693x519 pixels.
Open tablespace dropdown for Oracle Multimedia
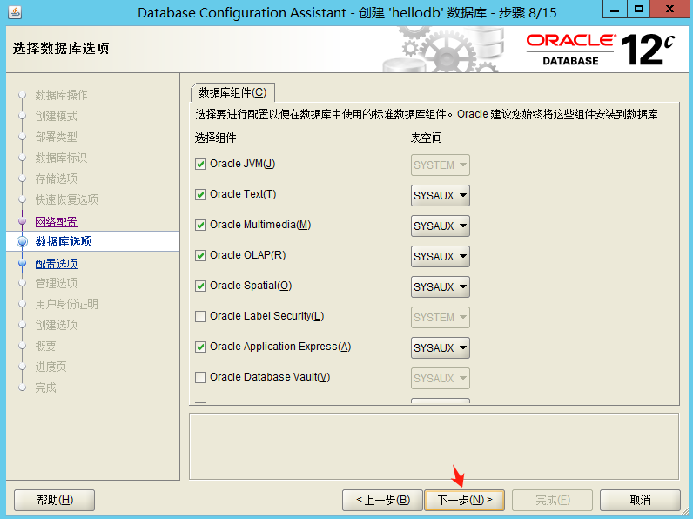tap(441, 226)
